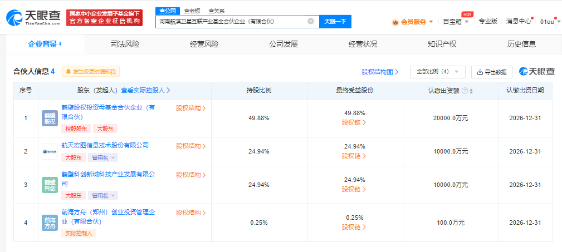
Task: Click the red 官方备案企业征信机构 banner
Action: pyautogui.click(x=104, y=18)
